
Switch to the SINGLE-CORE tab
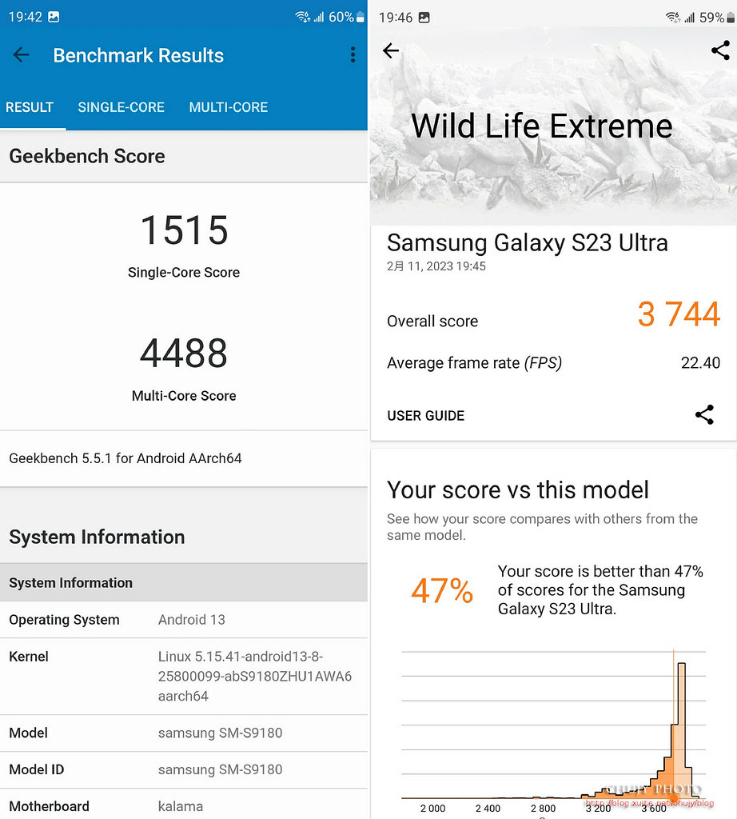click(121, 107)
